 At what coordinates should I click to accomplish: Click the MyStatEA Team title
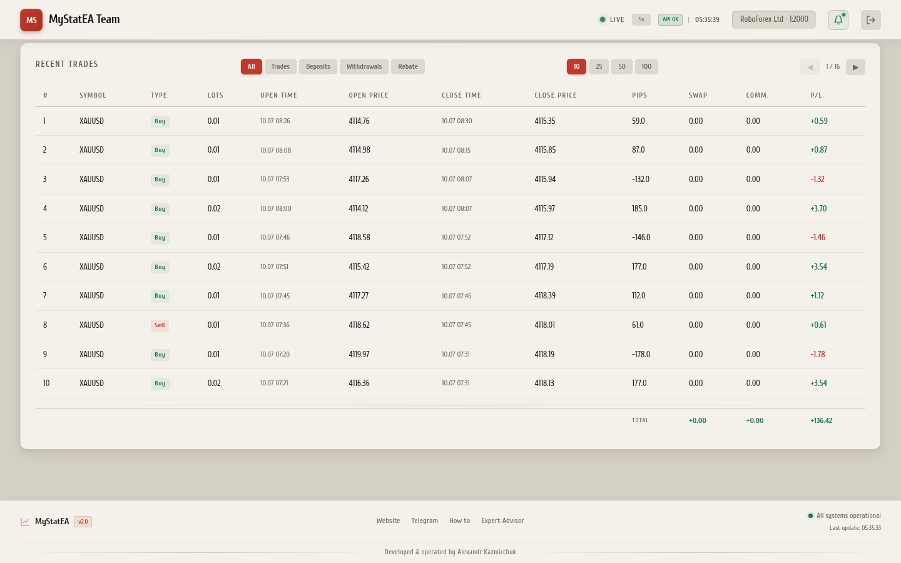[84, 19]
